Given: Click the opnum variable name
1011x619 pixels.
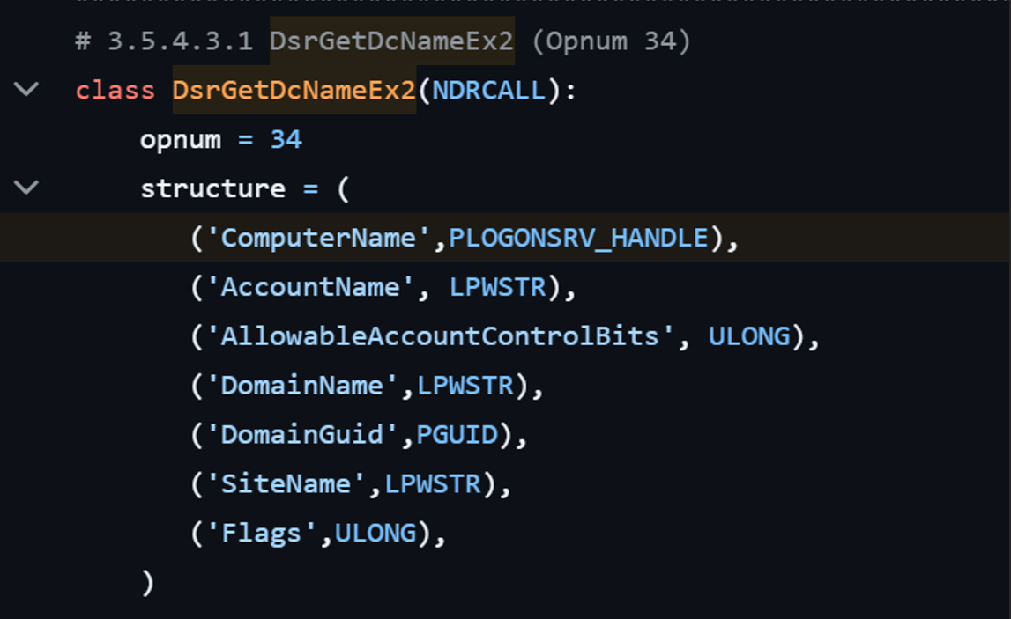Looking at the screenshot, I should [x=180, y=139].
